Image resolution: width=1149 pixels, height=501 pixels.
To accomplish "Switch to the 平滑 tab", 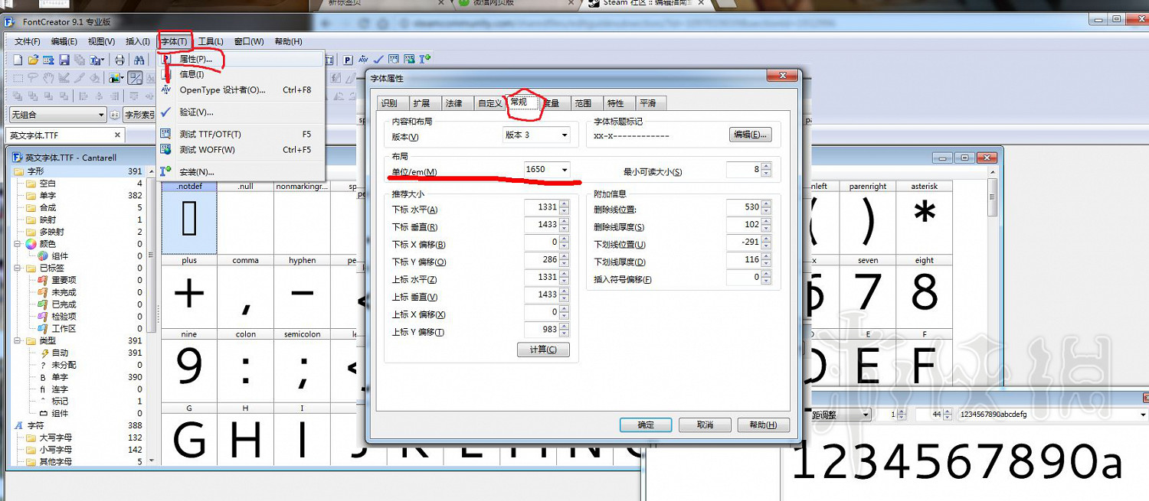I will coord(650,102).
